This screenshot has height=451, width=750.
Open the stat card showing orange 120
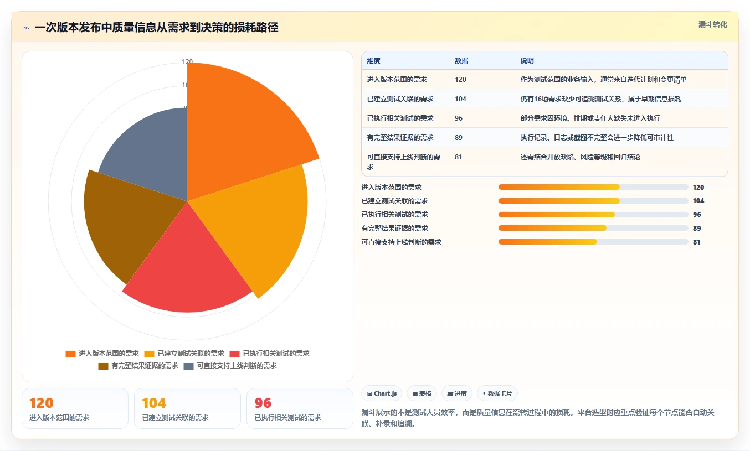coord(75,408)
